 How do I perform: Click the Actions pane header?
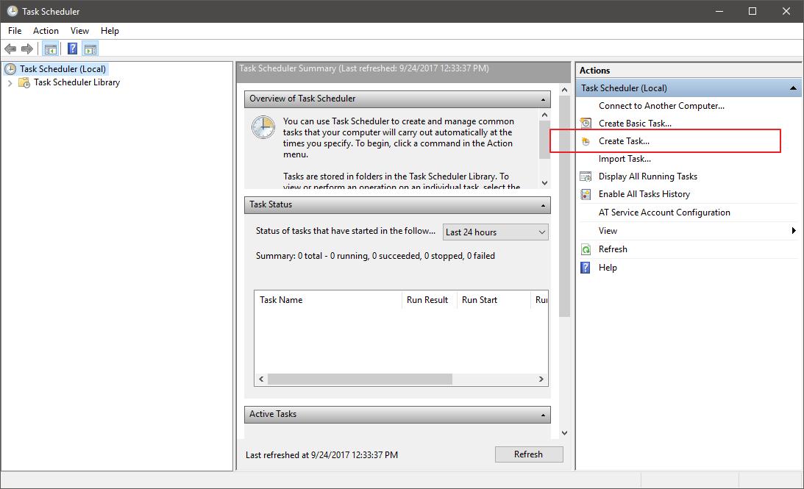point(689,70)
